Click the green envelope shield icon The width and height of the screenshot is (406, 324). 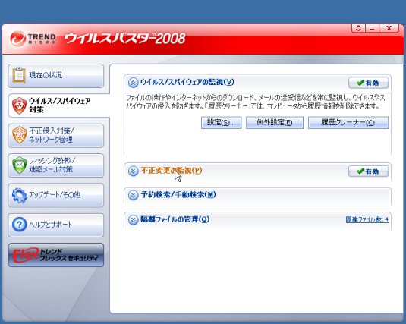[20, 165]
